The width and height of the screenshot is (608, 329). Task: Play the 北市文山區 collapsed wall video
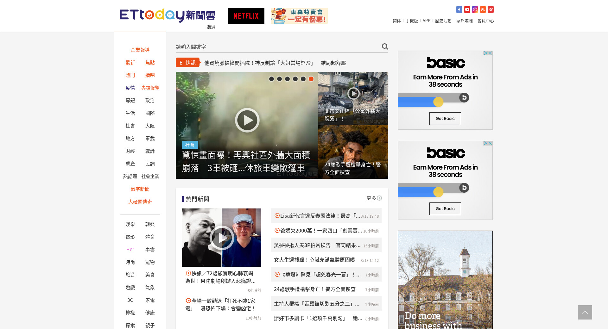point(353,93)
